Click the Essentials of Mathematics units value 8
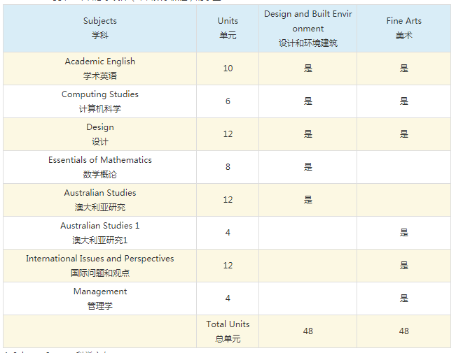 [x=228, y=167]
